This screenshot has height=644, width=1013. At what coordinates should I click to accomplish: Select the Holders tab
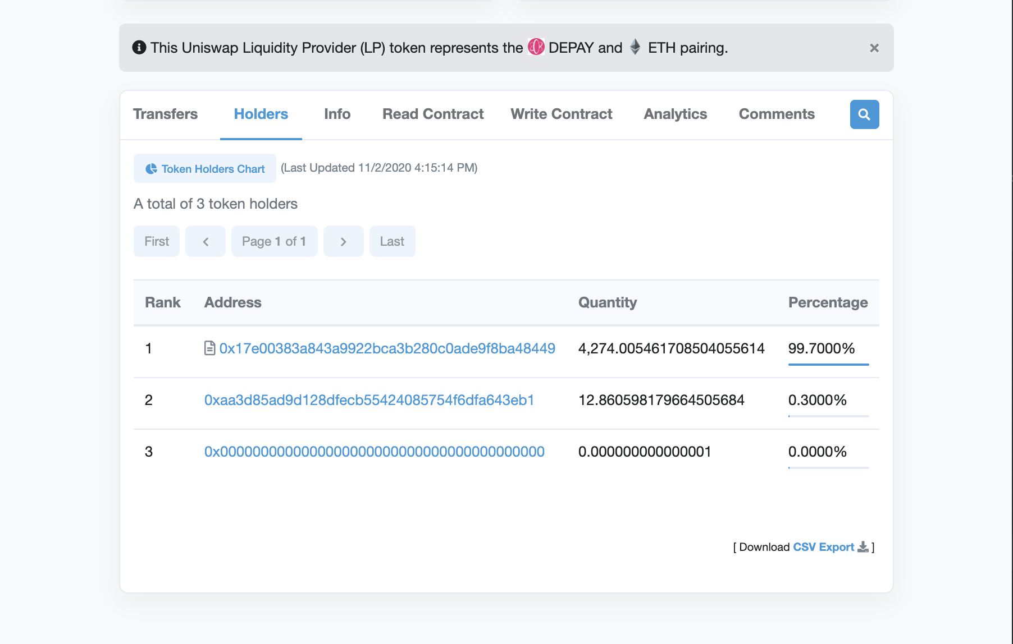(261, 114)
